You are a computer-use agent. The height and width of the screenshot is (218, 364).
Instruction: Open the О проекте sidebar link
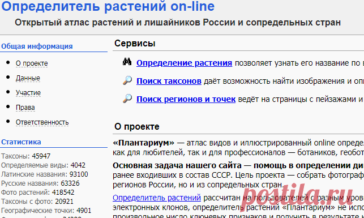click(32, 63)
